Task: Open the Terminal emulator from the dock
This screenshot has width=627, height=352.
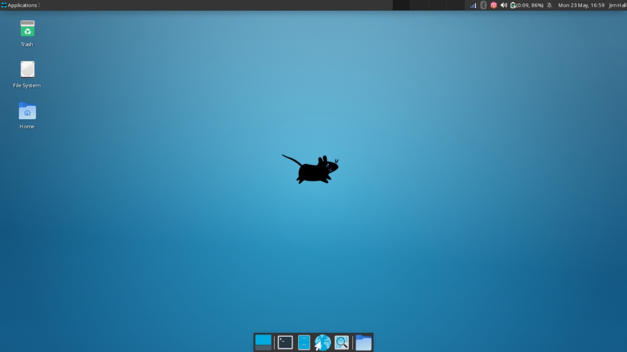Action: [x=285, y=342]
